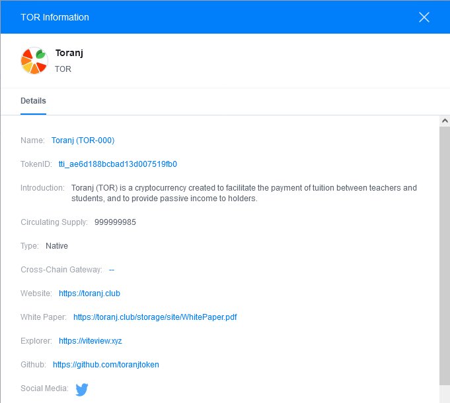Click the Toranj orange logo icon

(x=34, y=61)
